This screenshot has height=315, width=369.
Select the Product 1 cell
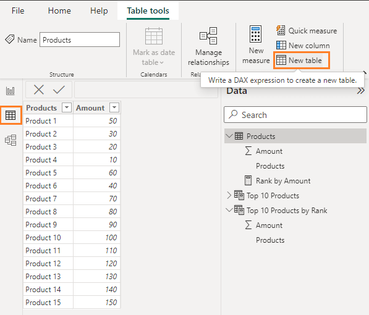pyautogui.click(x=48, y=120)
